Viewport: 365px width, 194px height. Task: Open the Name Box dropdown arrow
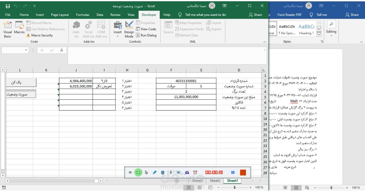(26, 50)
